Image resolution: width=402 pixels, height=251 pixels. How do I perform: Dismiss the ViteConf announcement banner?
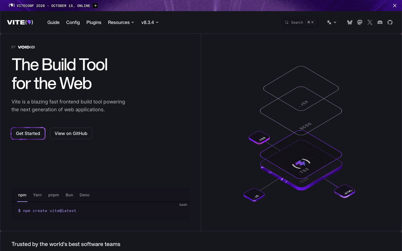tap(395, 6)
